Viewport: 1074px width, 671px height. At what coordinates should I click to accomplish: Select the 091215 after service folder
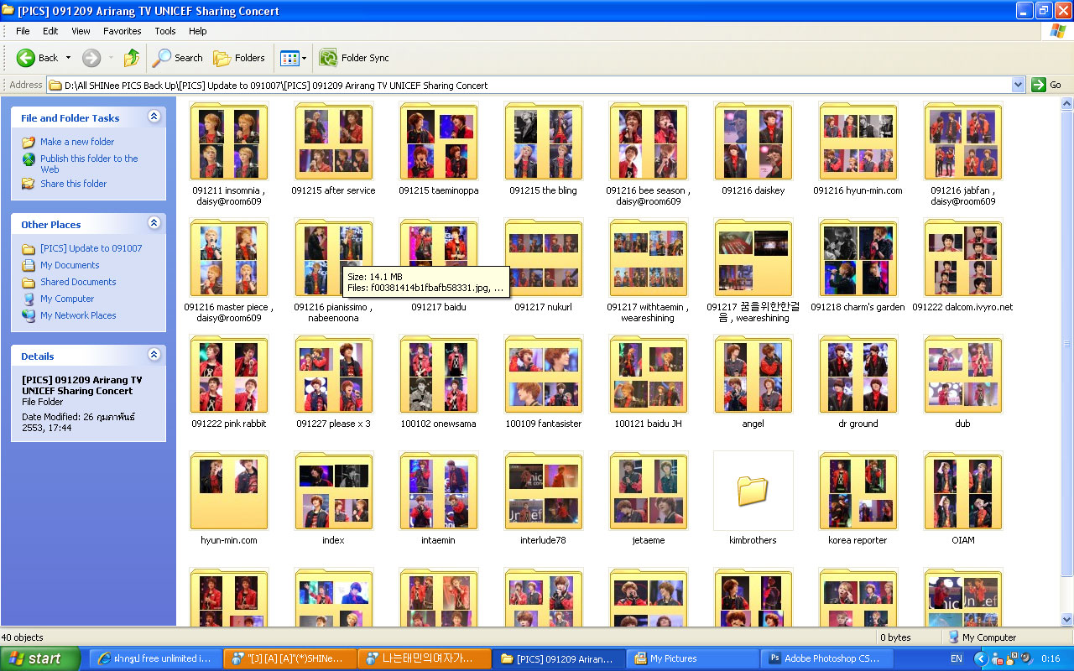(334, 142)
